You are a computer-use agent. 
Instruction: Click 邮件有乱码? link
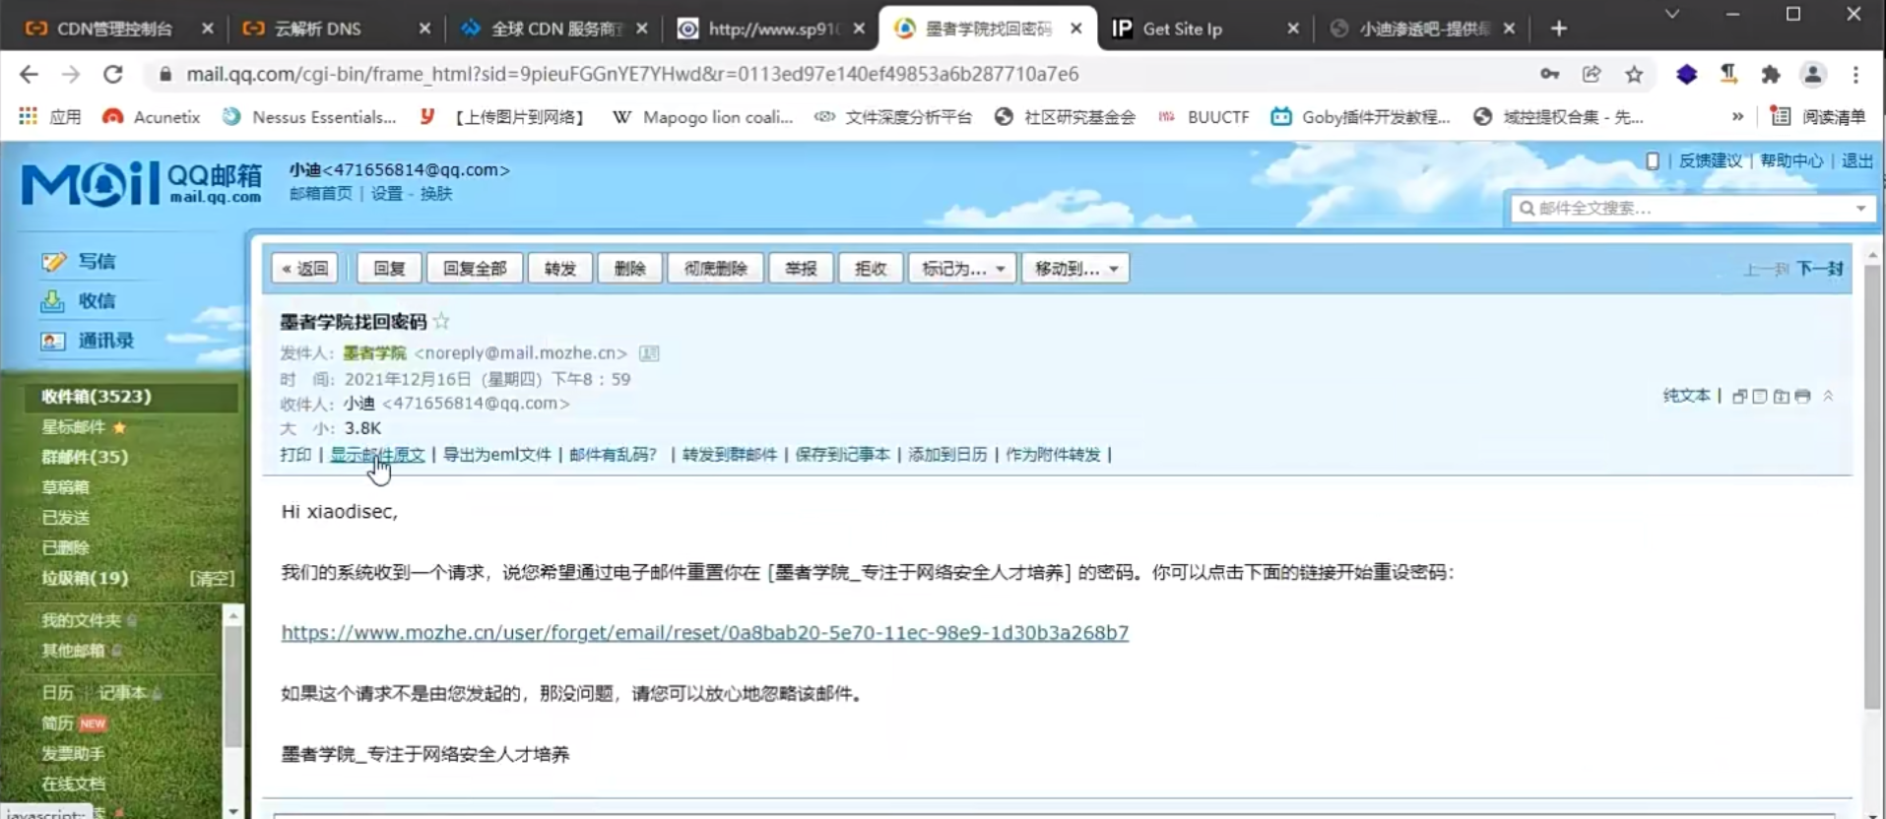point(613,455)
